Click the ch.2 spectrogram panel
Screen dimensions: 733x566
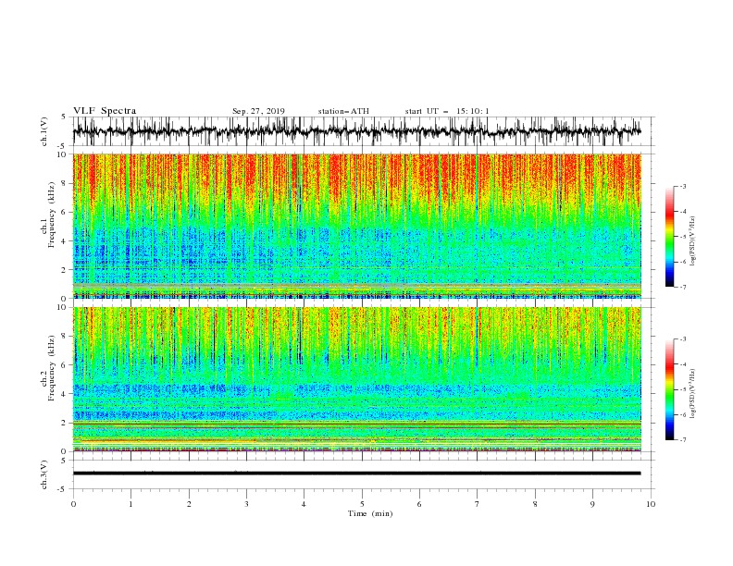[356, 379]
